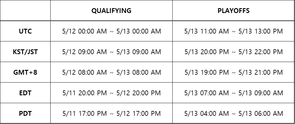Select the EDT playoffs time cell
The width and height of the screenshot is (295, 124).
click(x=233, y=93)
